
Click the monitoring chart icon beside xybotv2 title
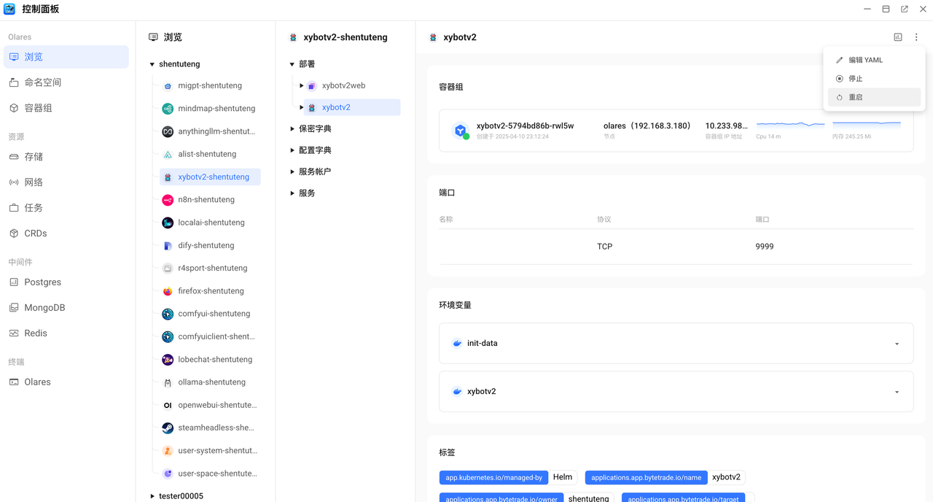pyautogui.click(x=898, y=37)
